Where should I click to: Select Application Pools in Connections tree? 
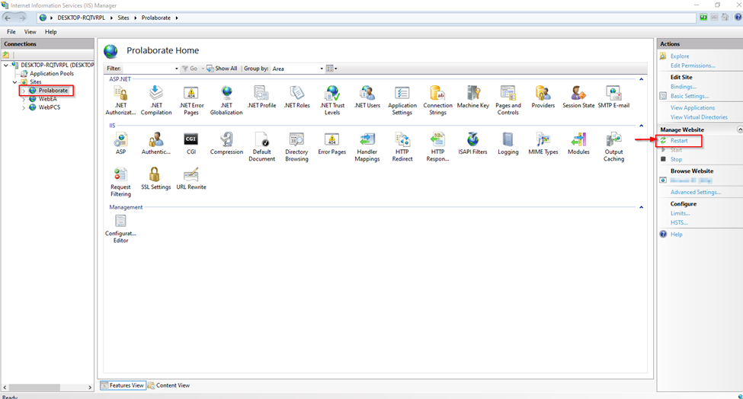click(52, 73)
